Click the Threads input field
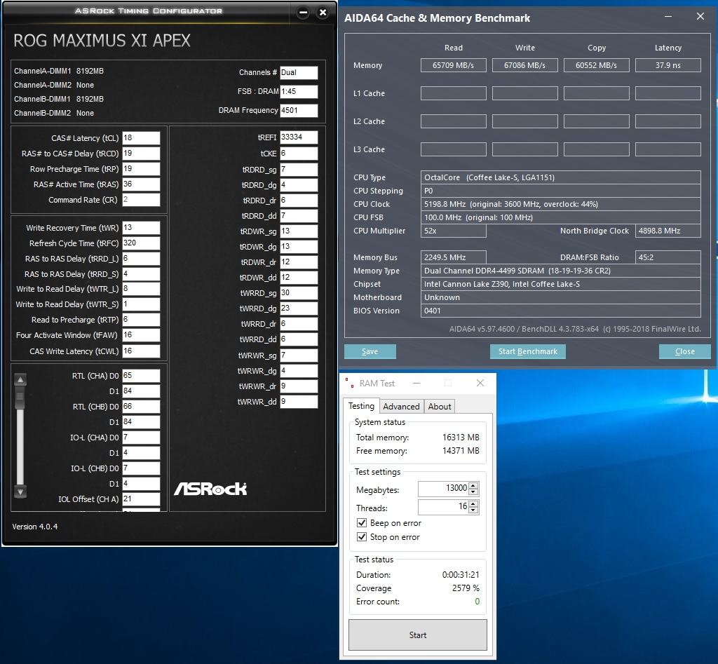Screen dimensions: 718x664 443,507
